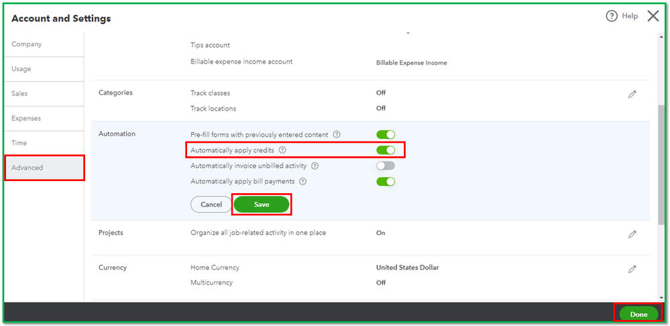Viewport: 670px width, 326px height.
Task: Toggle Pre-fill forms with previously entered content
Action: [386, 135]
